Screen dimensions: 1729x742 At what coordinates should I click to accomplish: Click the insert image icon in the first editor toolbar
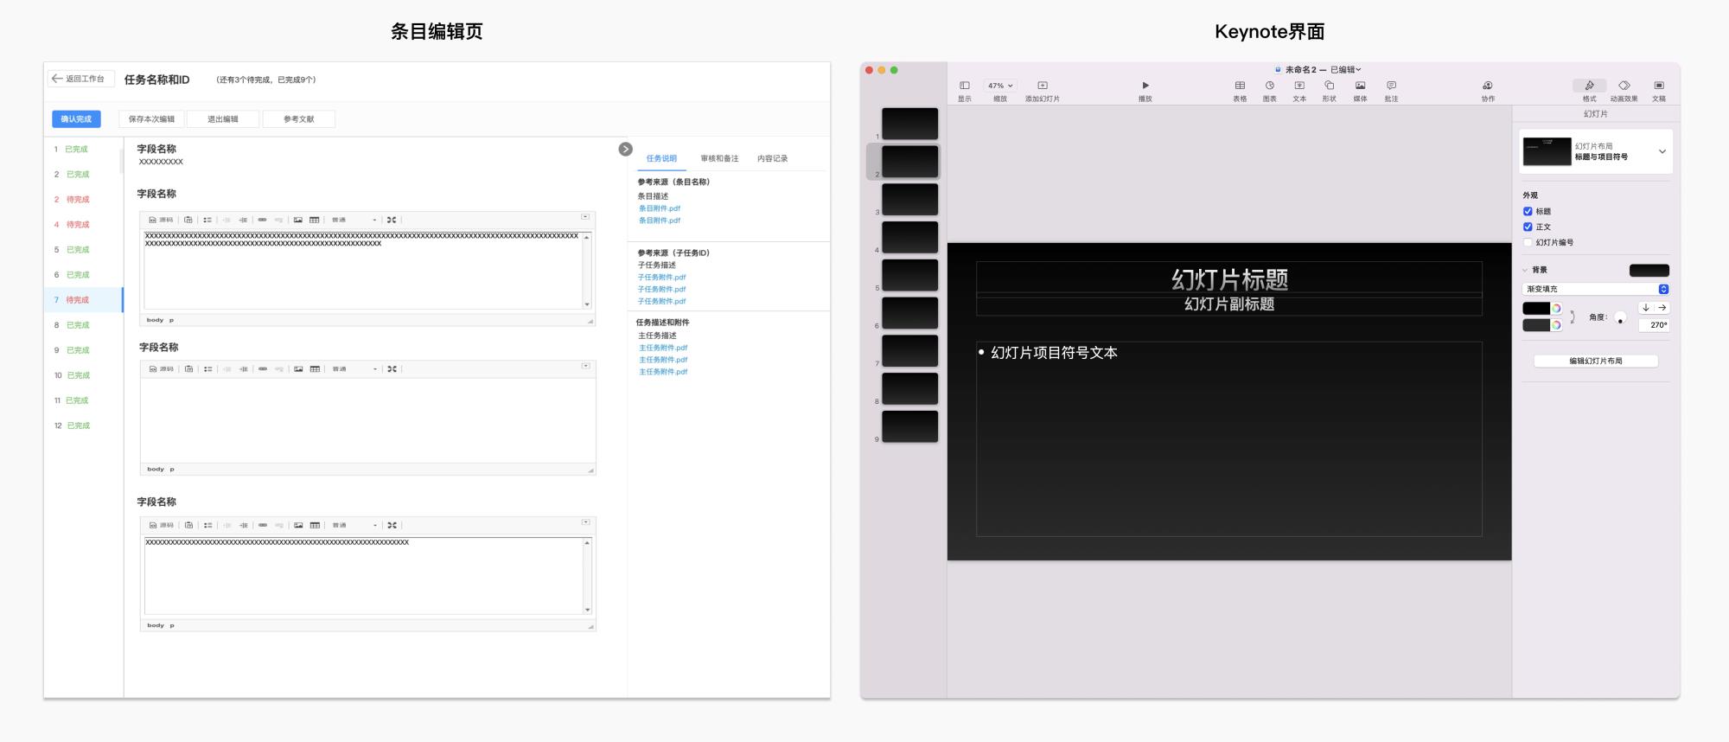[297, 220]
